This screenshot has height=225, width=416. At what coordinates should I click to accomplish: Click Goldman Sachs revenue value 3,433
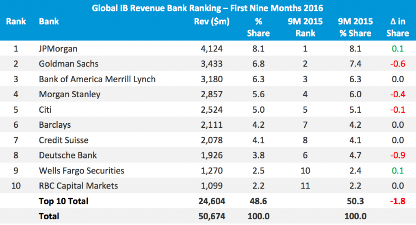click(212, 64)
